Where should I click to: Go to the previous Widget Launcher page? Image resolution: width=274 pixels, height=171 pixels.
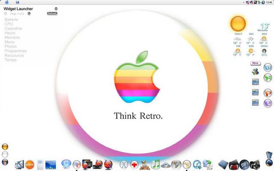click(6, 13)
